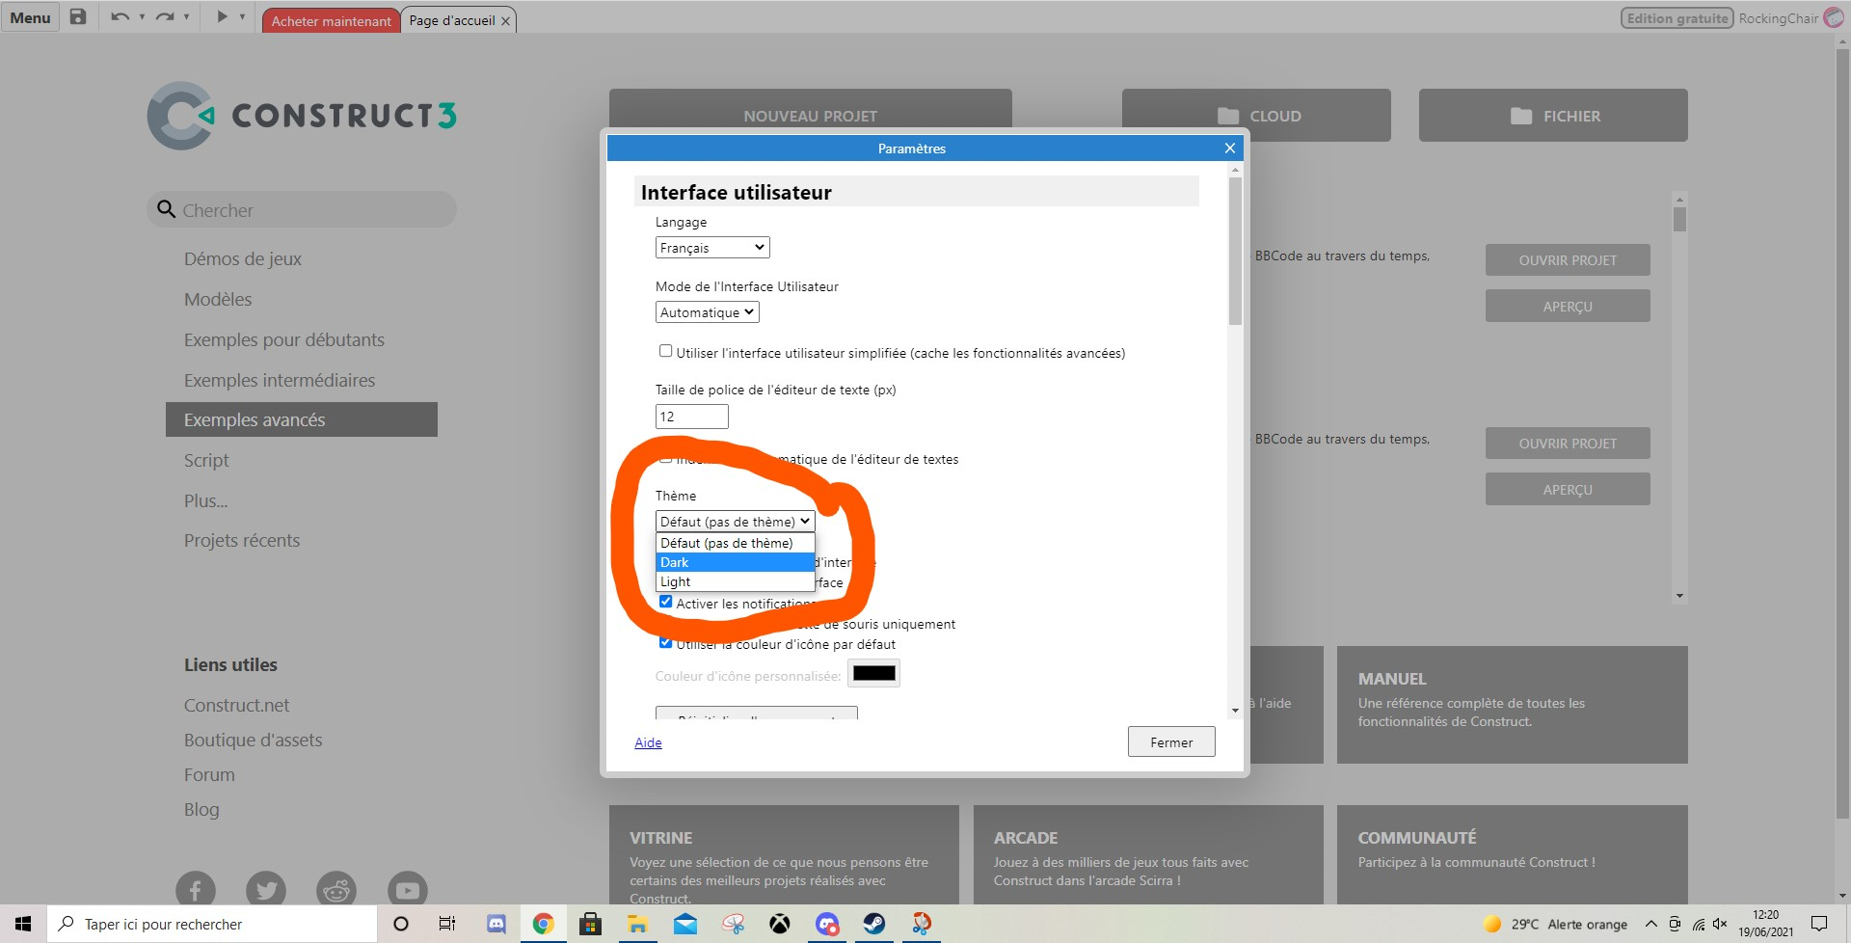Click the custom icon color swatch
Screen dimensions: 1851x943
point(874,673)
